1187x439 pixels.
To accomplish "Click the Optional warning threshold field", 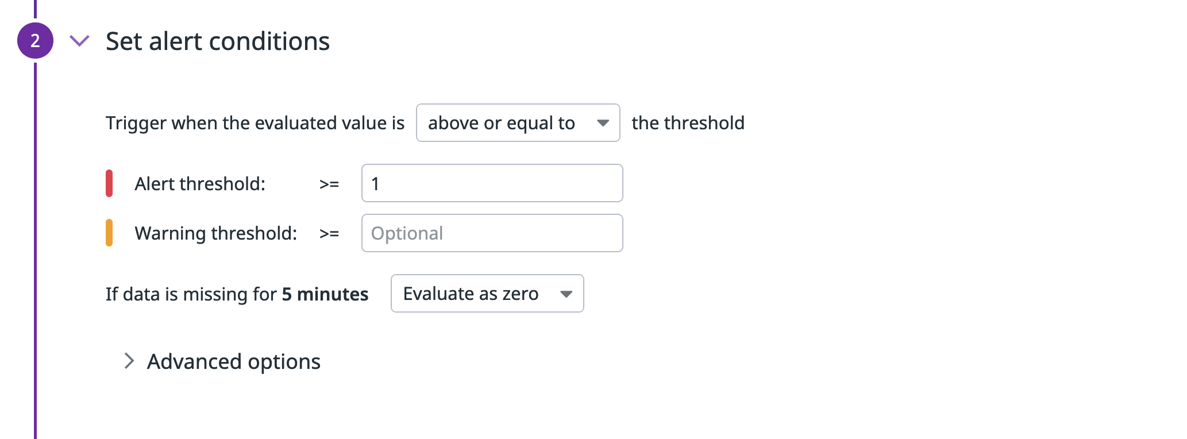I will pyautogui.click(x=491, y=233).
